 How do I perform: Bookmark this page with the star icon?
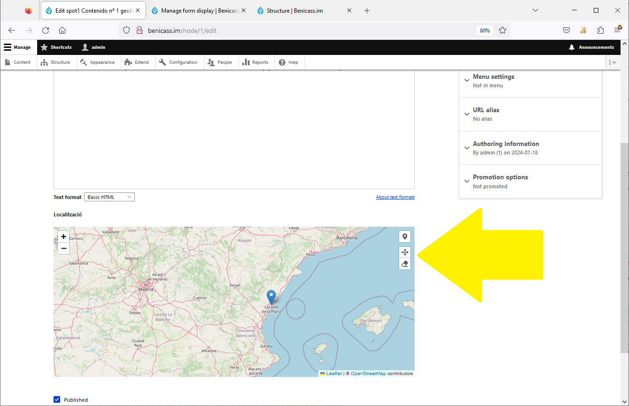point(502,30)
